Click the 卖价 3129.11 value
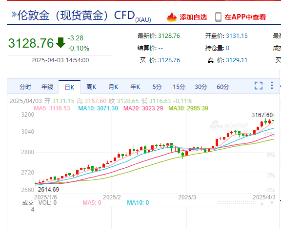This screenshot has height=229, width=281. point(237,60)
